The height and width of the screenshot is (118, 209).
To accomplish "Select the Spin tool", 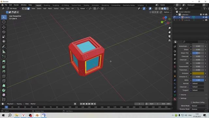I will point(4,90).
